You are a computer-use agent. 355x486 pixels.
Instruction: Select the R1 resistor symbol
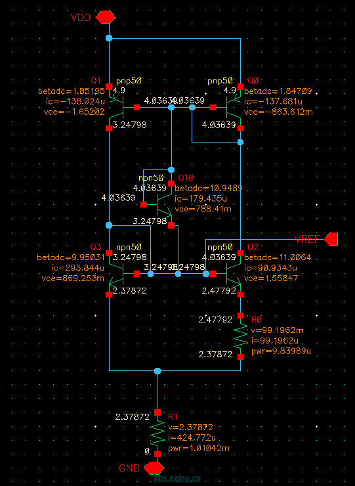coord(157,433)
